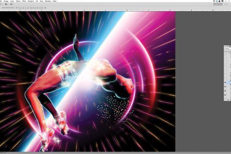The height and width of the screenshot is (154, 231).
Task: Select the blue highlighted layer row
Action: (229, 82)
